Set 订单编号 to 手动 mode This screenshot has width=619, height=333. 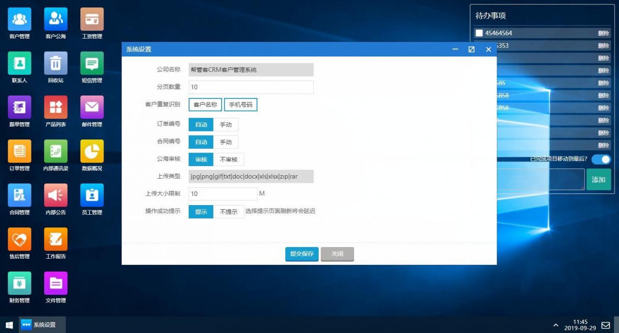(x=226, y=124)
